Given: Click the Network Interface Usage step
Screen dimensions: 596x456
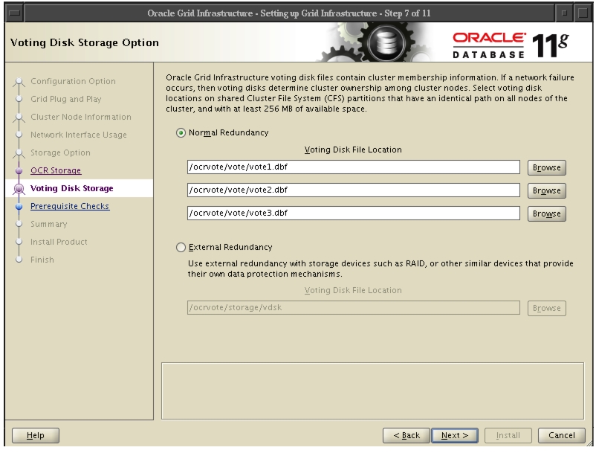Looking at the screenshot, I should (x=79, y=135).
